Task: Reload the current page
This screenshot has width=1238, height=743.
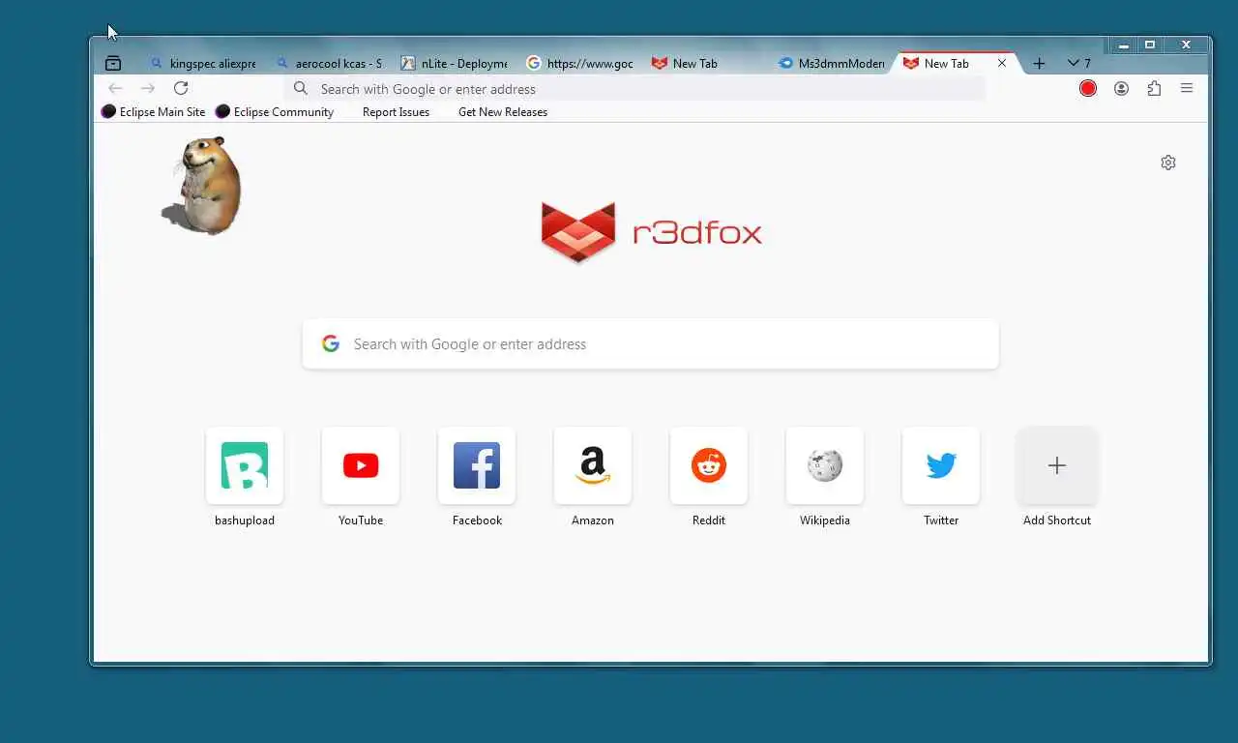Action: tap(181, 88)
